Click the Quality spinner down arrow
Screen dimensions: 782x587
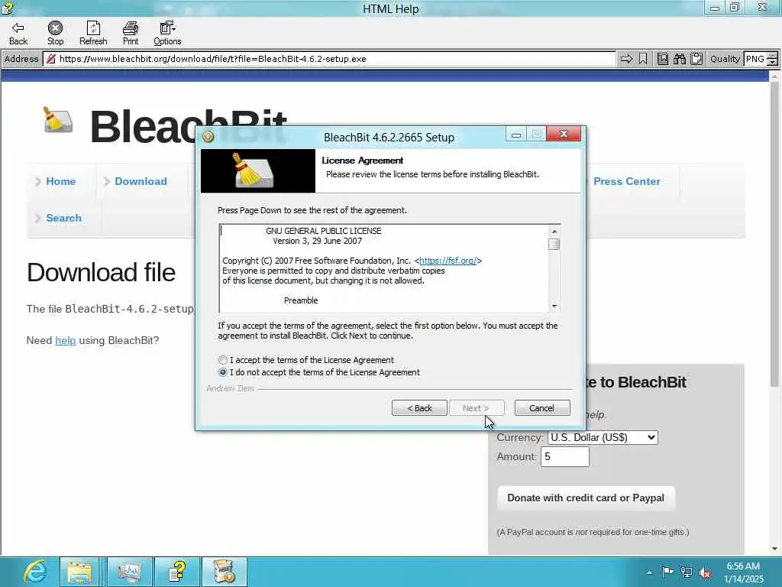(773, 63)
